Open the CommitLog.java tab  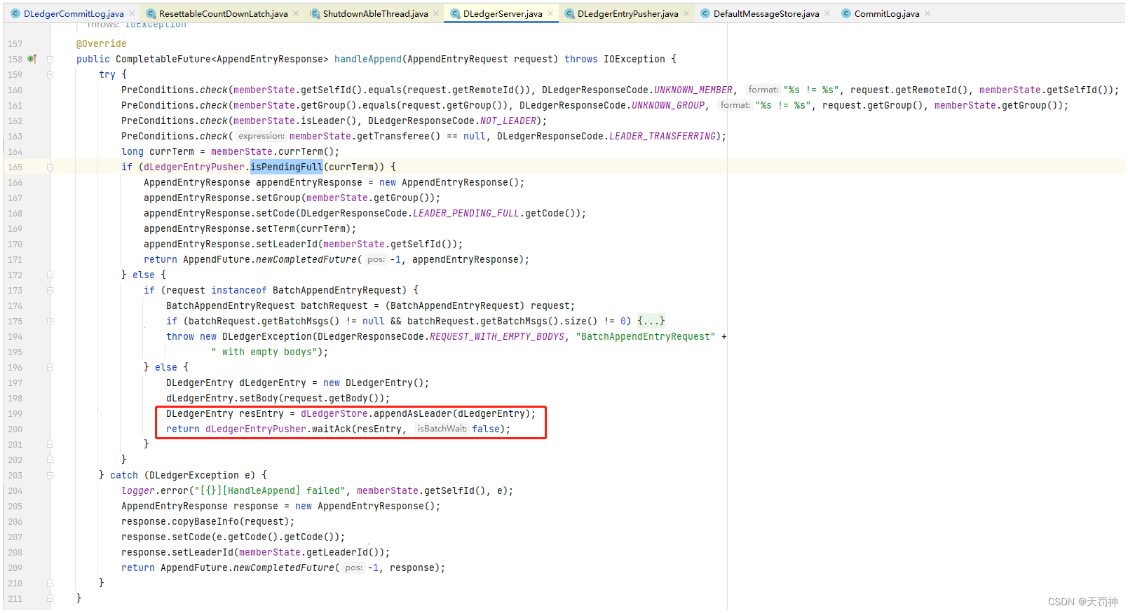click(x=887, y=13)
